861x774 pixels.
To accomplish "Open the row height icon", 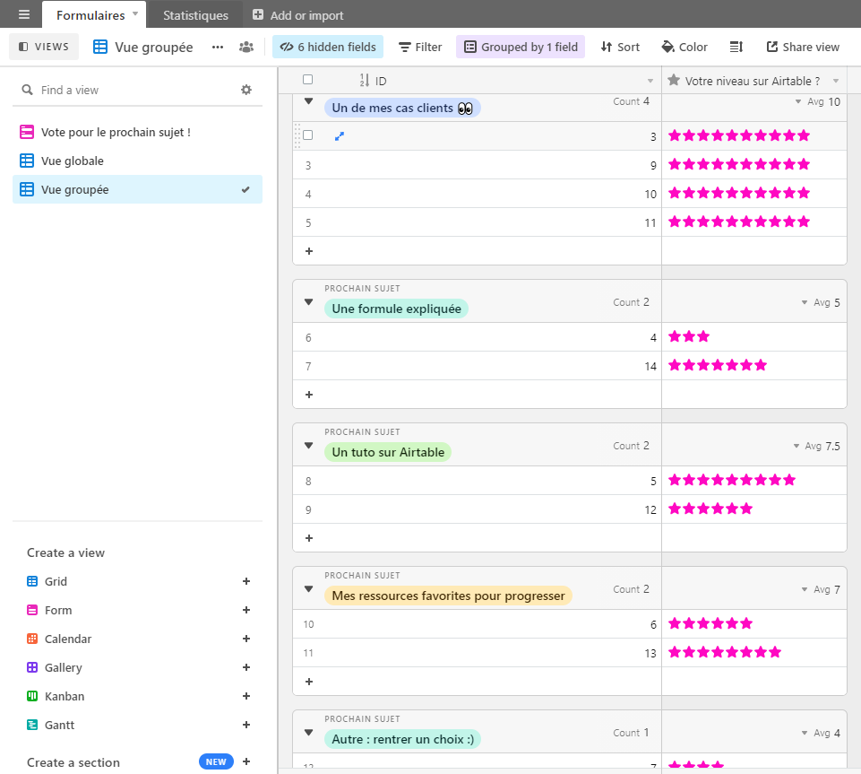I will tap(736, 47).
